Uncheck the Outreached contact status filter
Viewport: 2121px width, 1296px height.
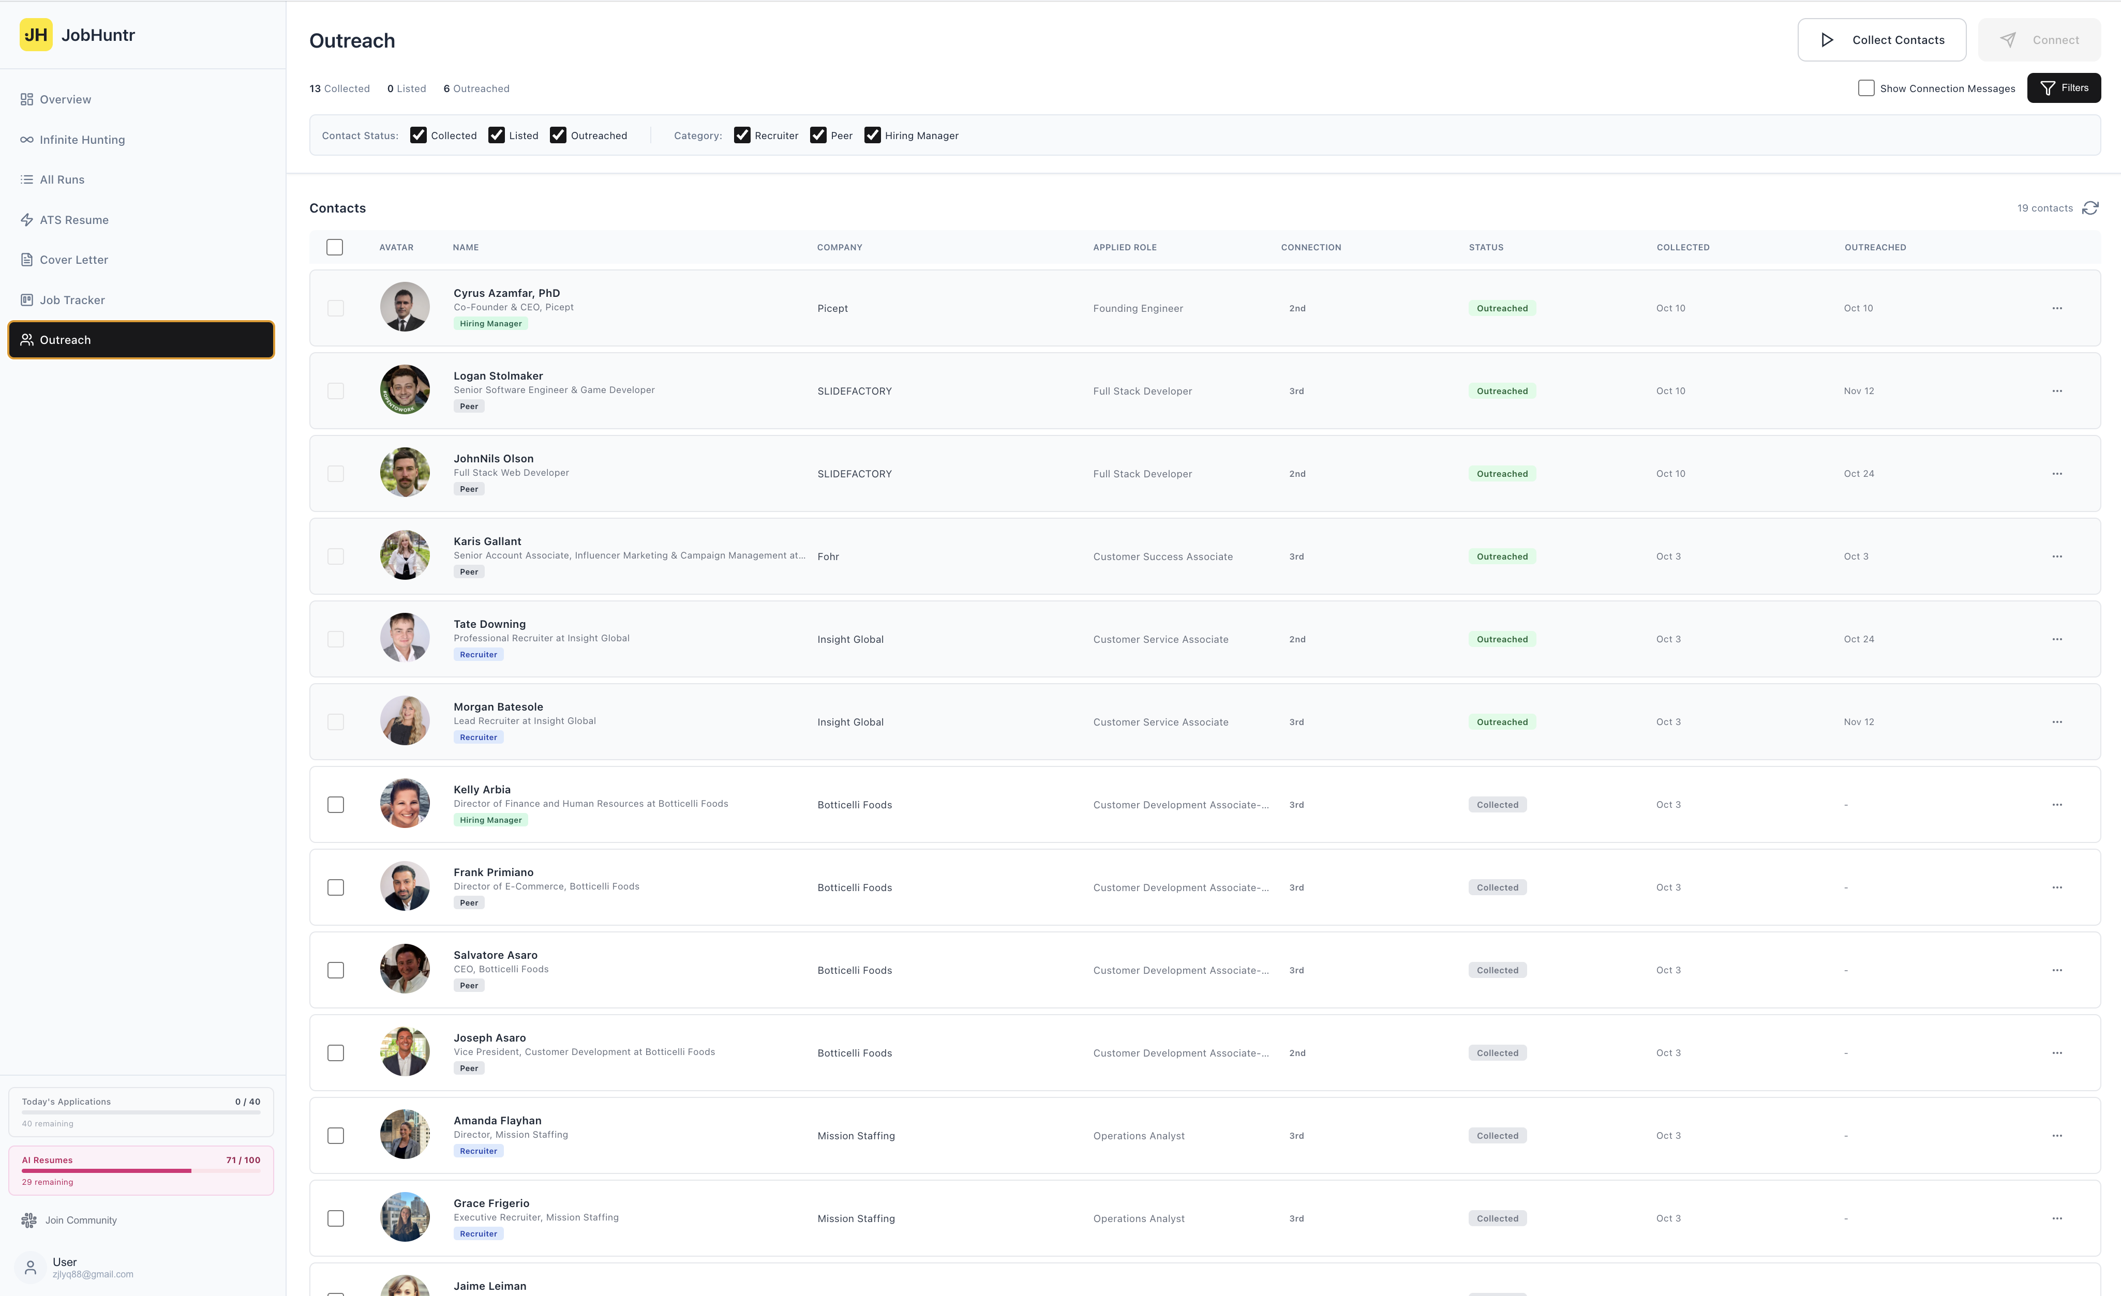tap(559, 135)
